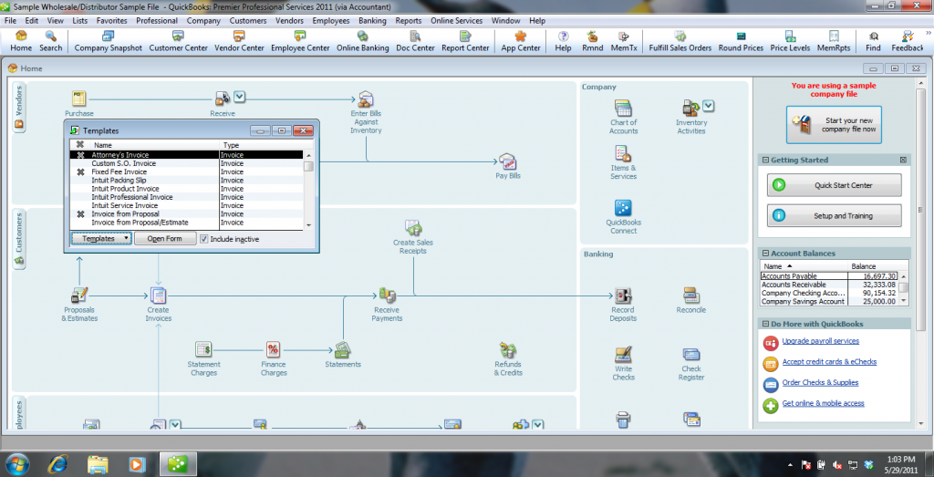Expand the Receive inventory dropdown arrow
Viewport: 934px width, 477px height.
click(x=239, y=97)
